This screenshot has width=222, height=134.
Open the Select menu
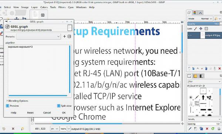click(7, 7)
